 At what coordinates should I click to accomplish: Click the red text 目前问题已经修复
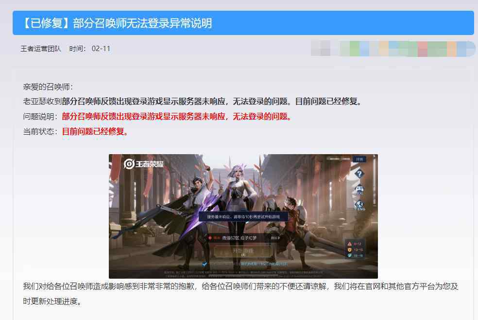click(x=95, y=131)
